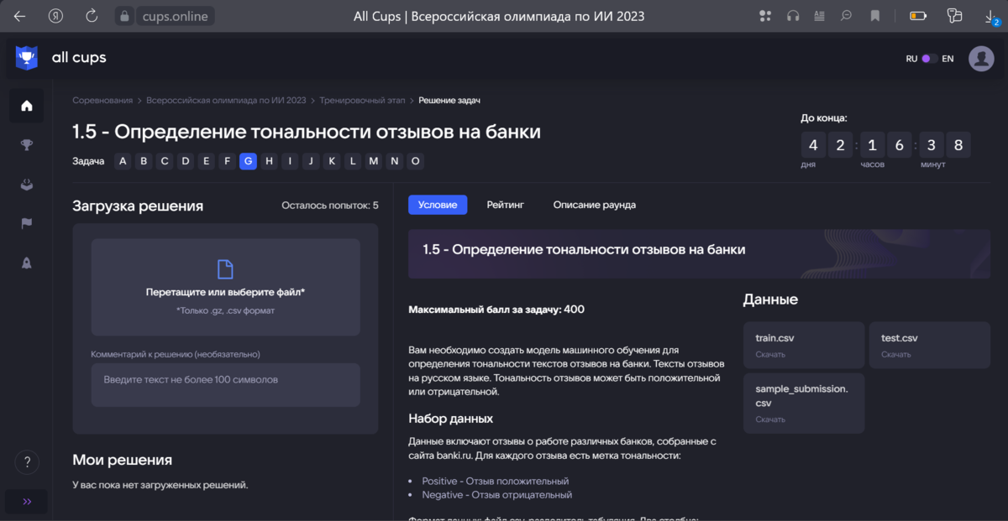Toggle the RU/EN language switch
1008x521 pixels.
pyautogui.click(x=930, y=59)
